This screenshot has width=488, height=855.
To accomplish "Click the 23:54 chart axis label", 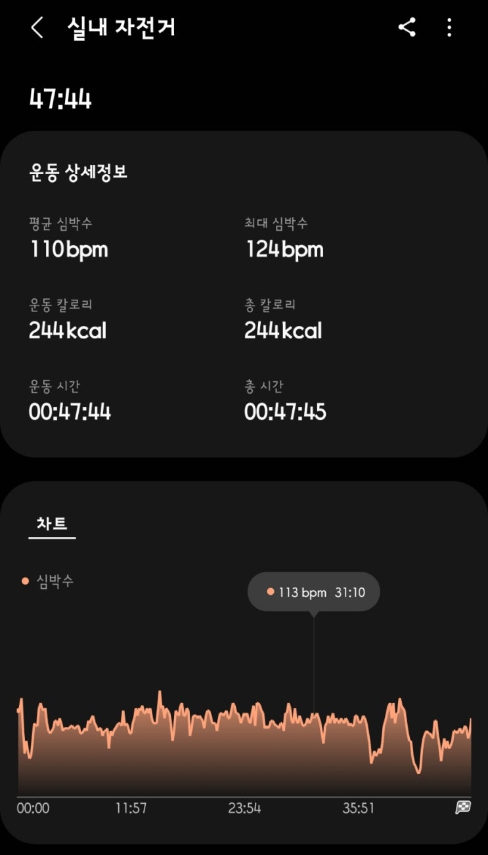I will pyautogui.click(x=244, y=808).
